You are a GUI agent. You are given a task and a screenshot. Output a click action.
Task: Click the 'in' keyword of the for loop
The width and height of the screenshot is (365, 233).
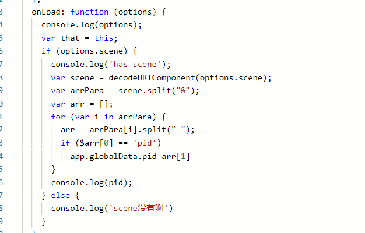pyautogui.click(x=108, y=116)
